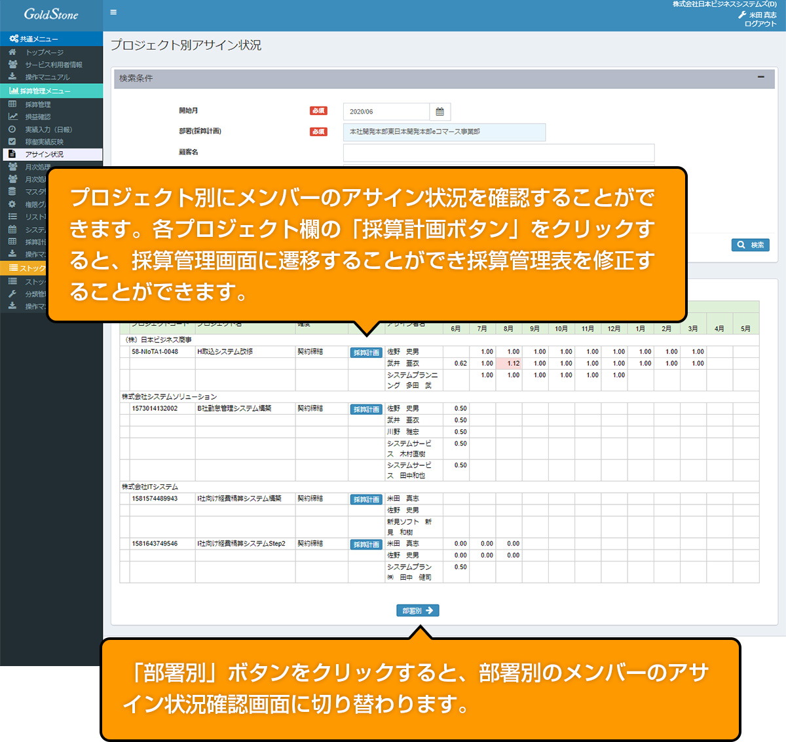Click project code 1581643749546

pyautogui.click(x=155, y=544)
